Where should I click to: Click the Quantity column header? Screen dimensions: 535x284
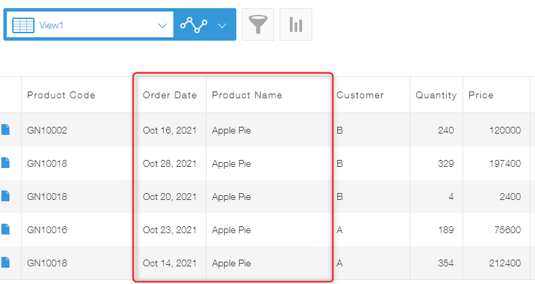(436, 95)
